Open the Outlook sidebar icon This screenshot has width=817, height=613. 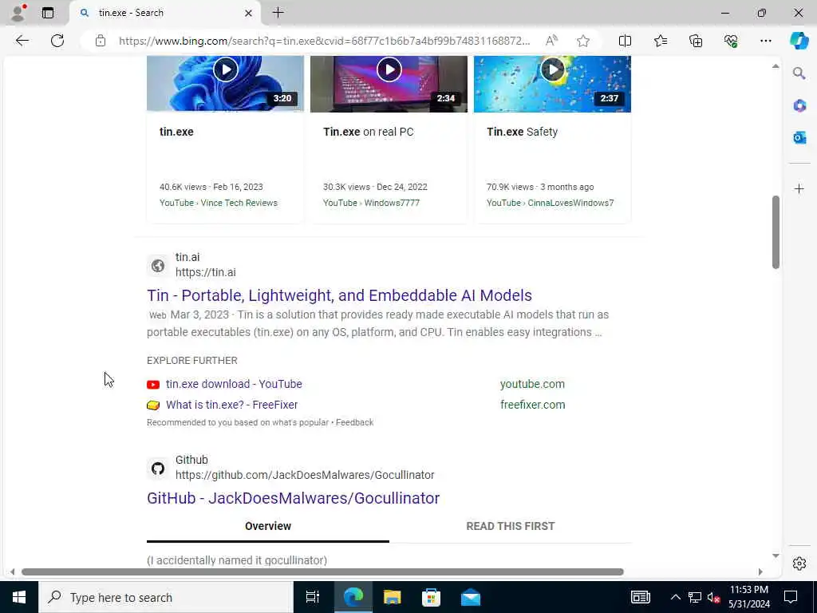pos(799,137)
